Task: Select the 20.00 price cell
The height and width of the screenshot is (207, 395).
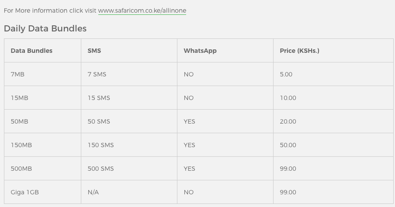Action: pyautogui.click(x=288, y=121)
